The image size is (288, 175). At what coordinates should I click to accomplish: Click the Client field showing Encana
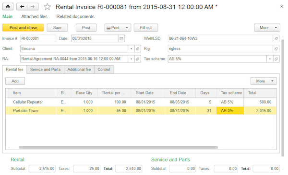tap(74, 49)
